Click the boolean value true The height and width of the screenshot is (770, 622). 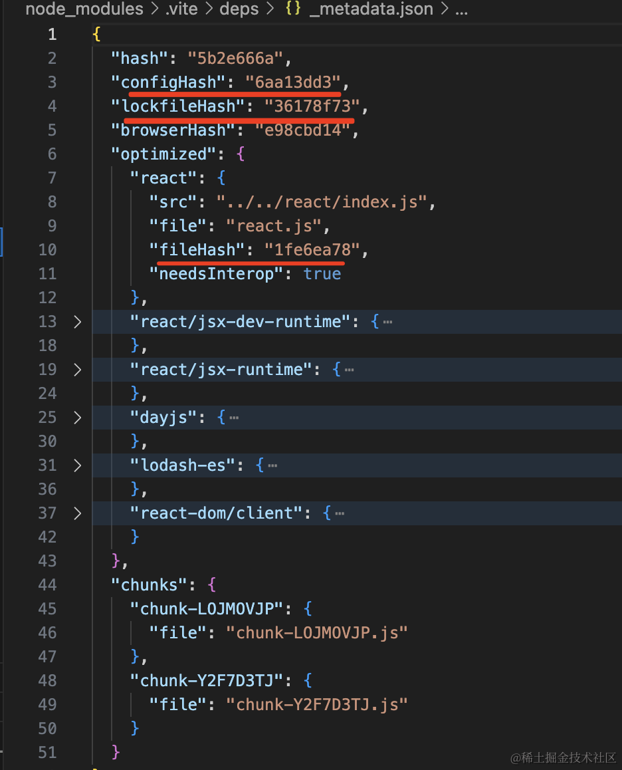[322, 274]
